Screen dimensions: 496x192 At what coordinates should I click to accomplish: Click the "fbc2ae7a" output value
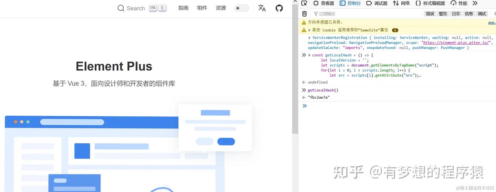tap(319, 97)
